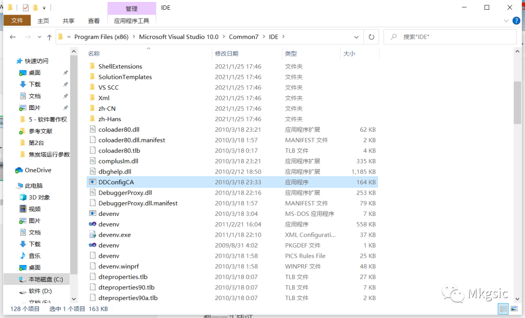The image size is (525, 318).
Task: Sort by the Type (类型) column header
Action: pyautogui.click(x=291, y=53)
